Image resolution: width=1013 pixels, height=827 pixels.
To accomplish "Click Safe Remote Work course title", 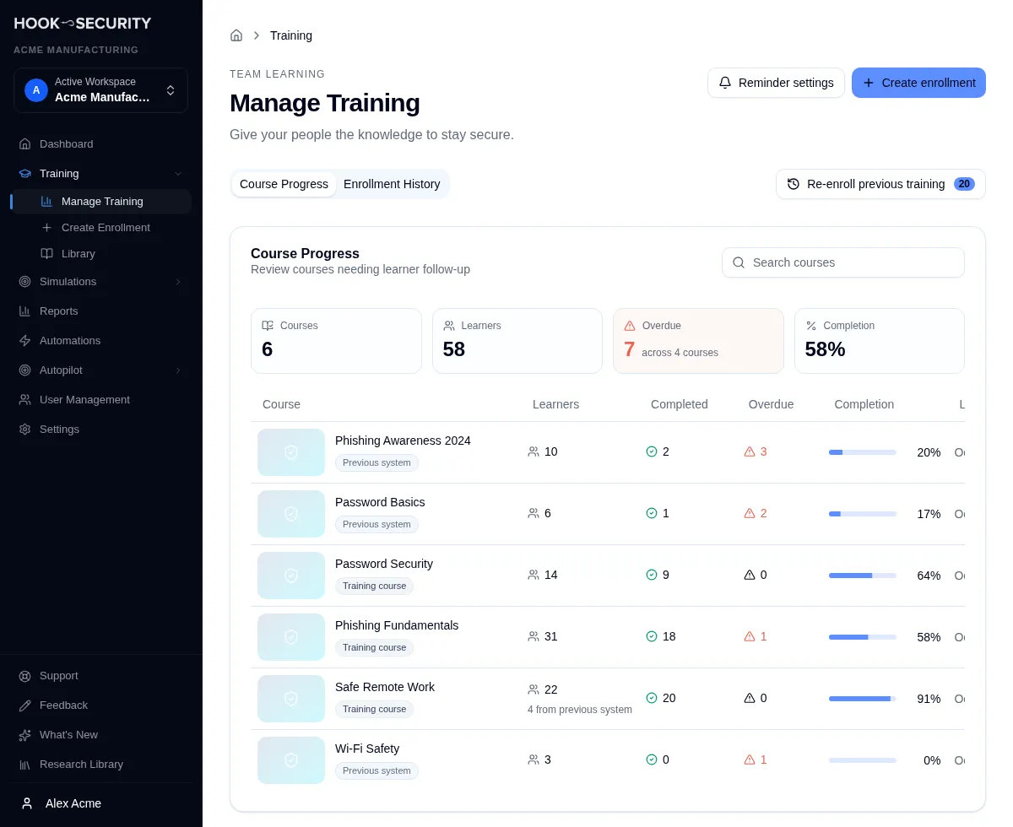I will click(x=385, y=687).
